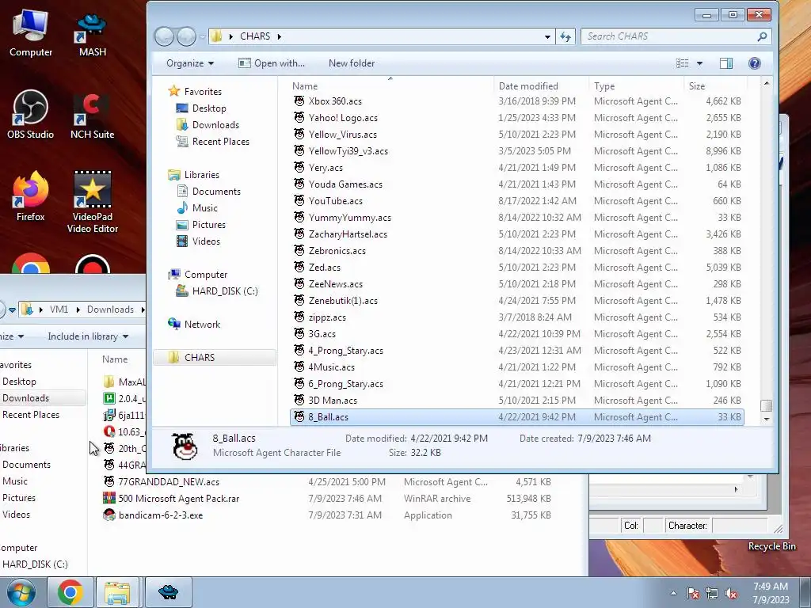Open the Computer desktop icon

(31, 33)
